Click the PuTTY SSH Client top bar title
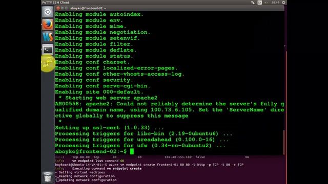Viewport: 328px width, 184px height. pos(56,3)
